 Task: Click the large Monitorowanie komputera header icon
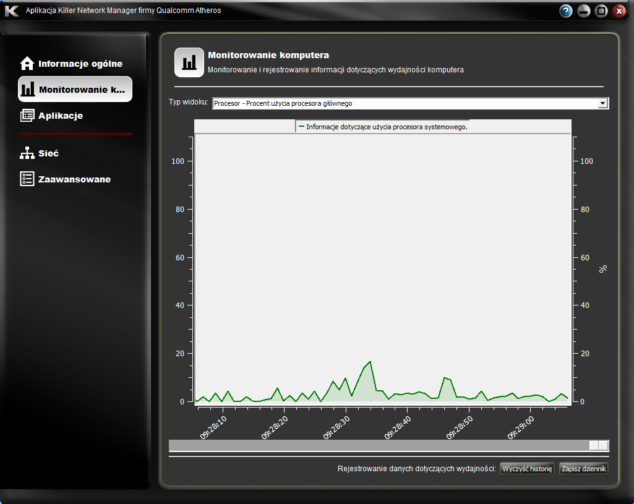(189, 62)
